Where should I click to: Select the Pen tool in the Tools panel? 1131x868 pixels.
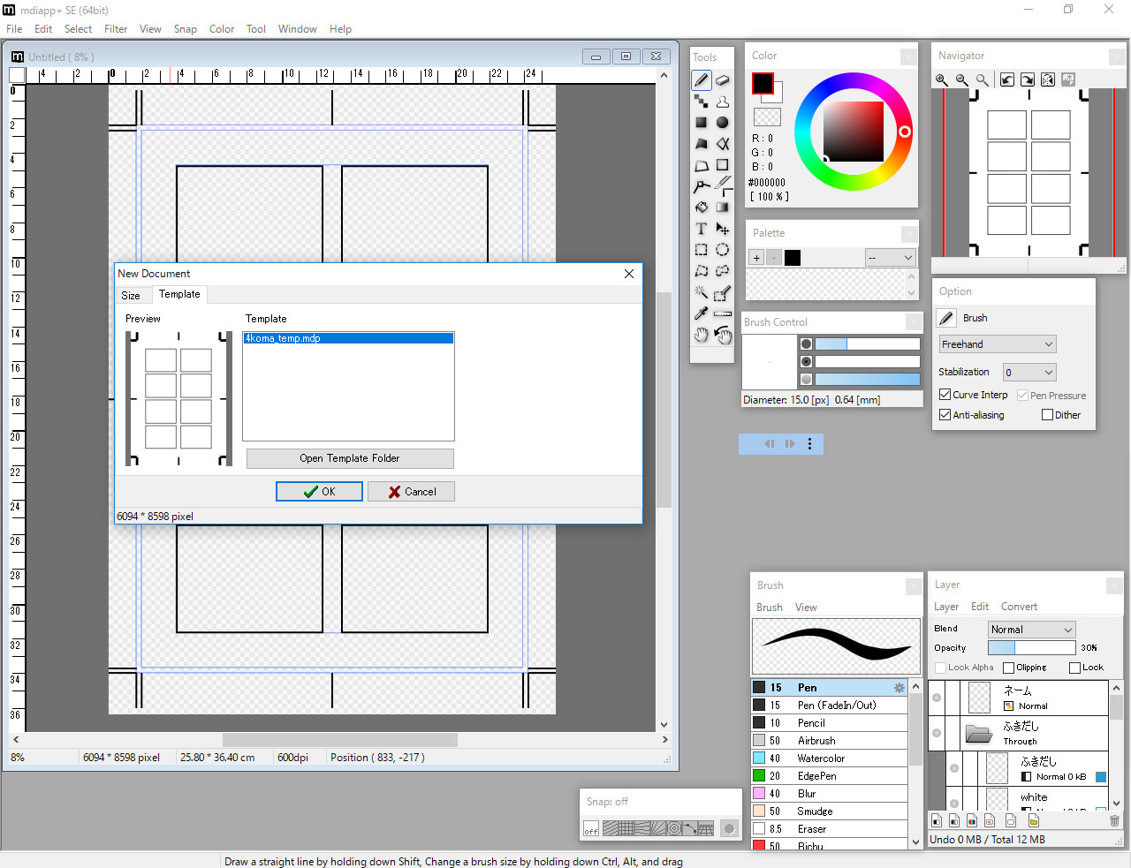(701, 79)
